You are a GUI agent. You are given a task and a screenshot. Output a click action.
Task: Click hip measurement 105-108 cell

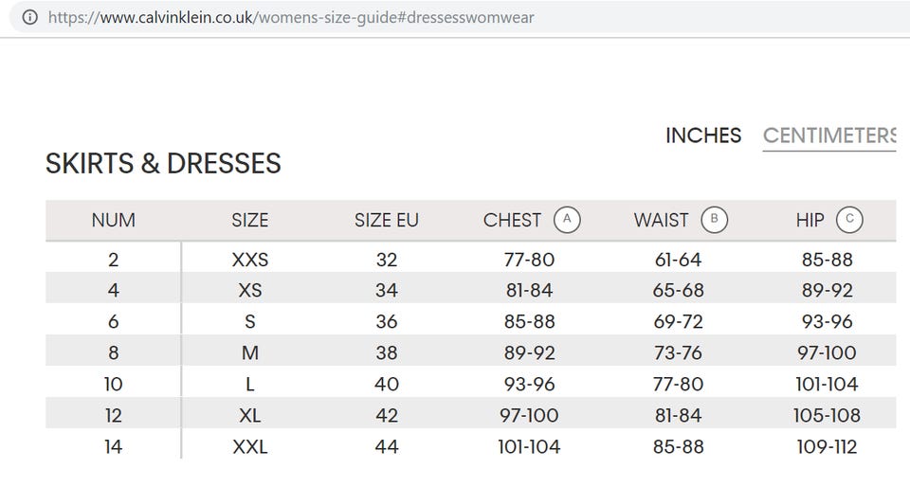point(827,416)
